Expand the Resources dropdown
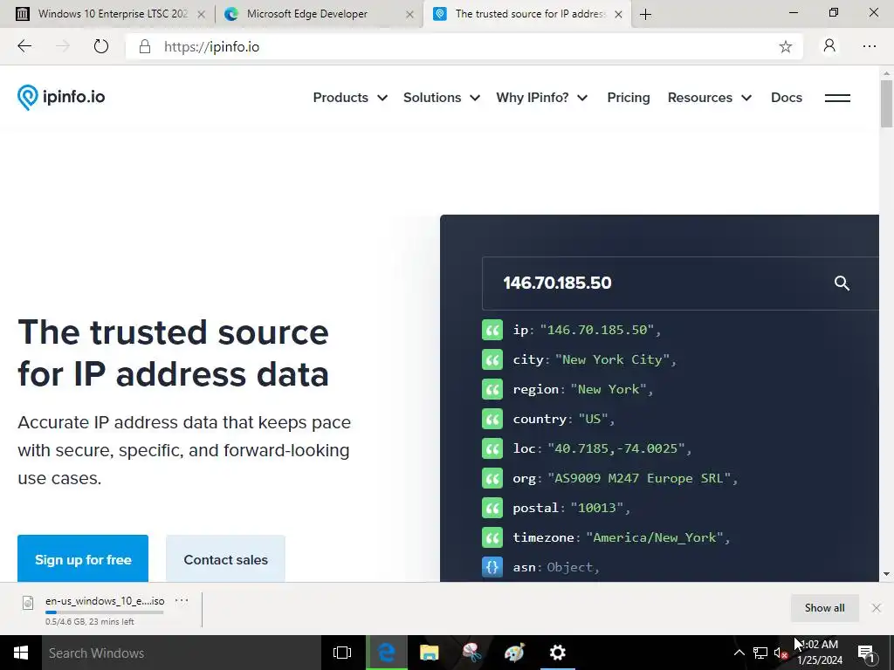The height and width of the screenshot is (670, 894). pyautogui.click(x=709, y=98)
